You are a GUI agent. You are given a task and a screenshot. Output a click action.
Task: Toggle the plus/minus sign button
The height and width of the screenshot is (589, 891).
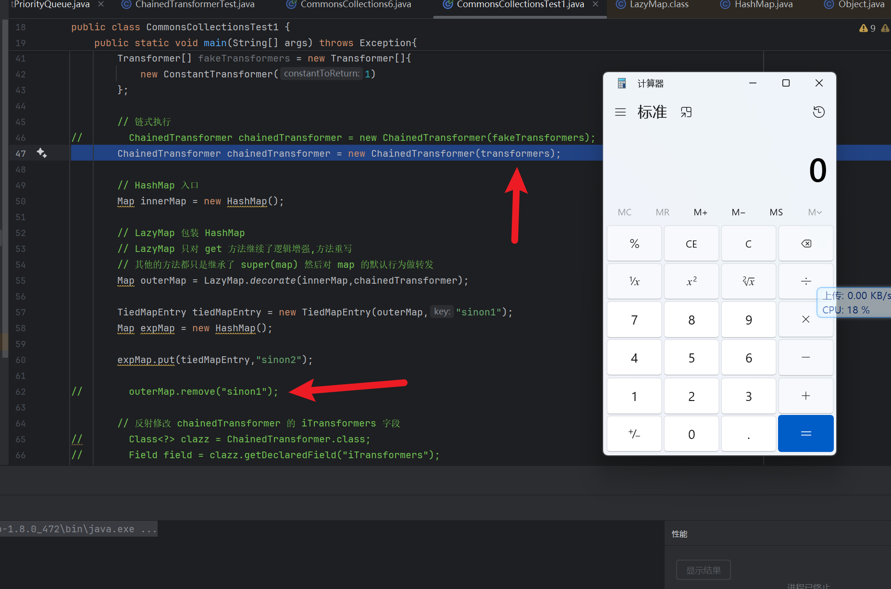pyautogui.click(x=634, y=434)
